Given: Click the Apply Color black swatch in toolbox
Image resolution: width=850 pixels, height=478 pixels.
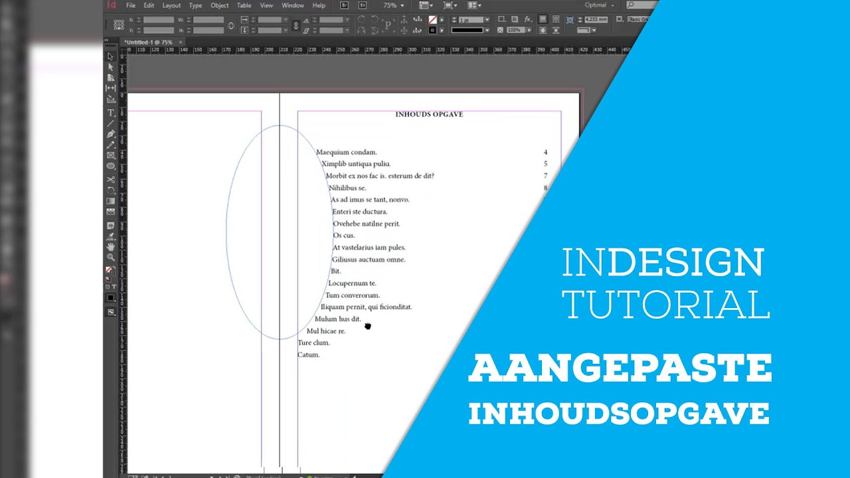Looking at the screenshot, I should (111, 298).
